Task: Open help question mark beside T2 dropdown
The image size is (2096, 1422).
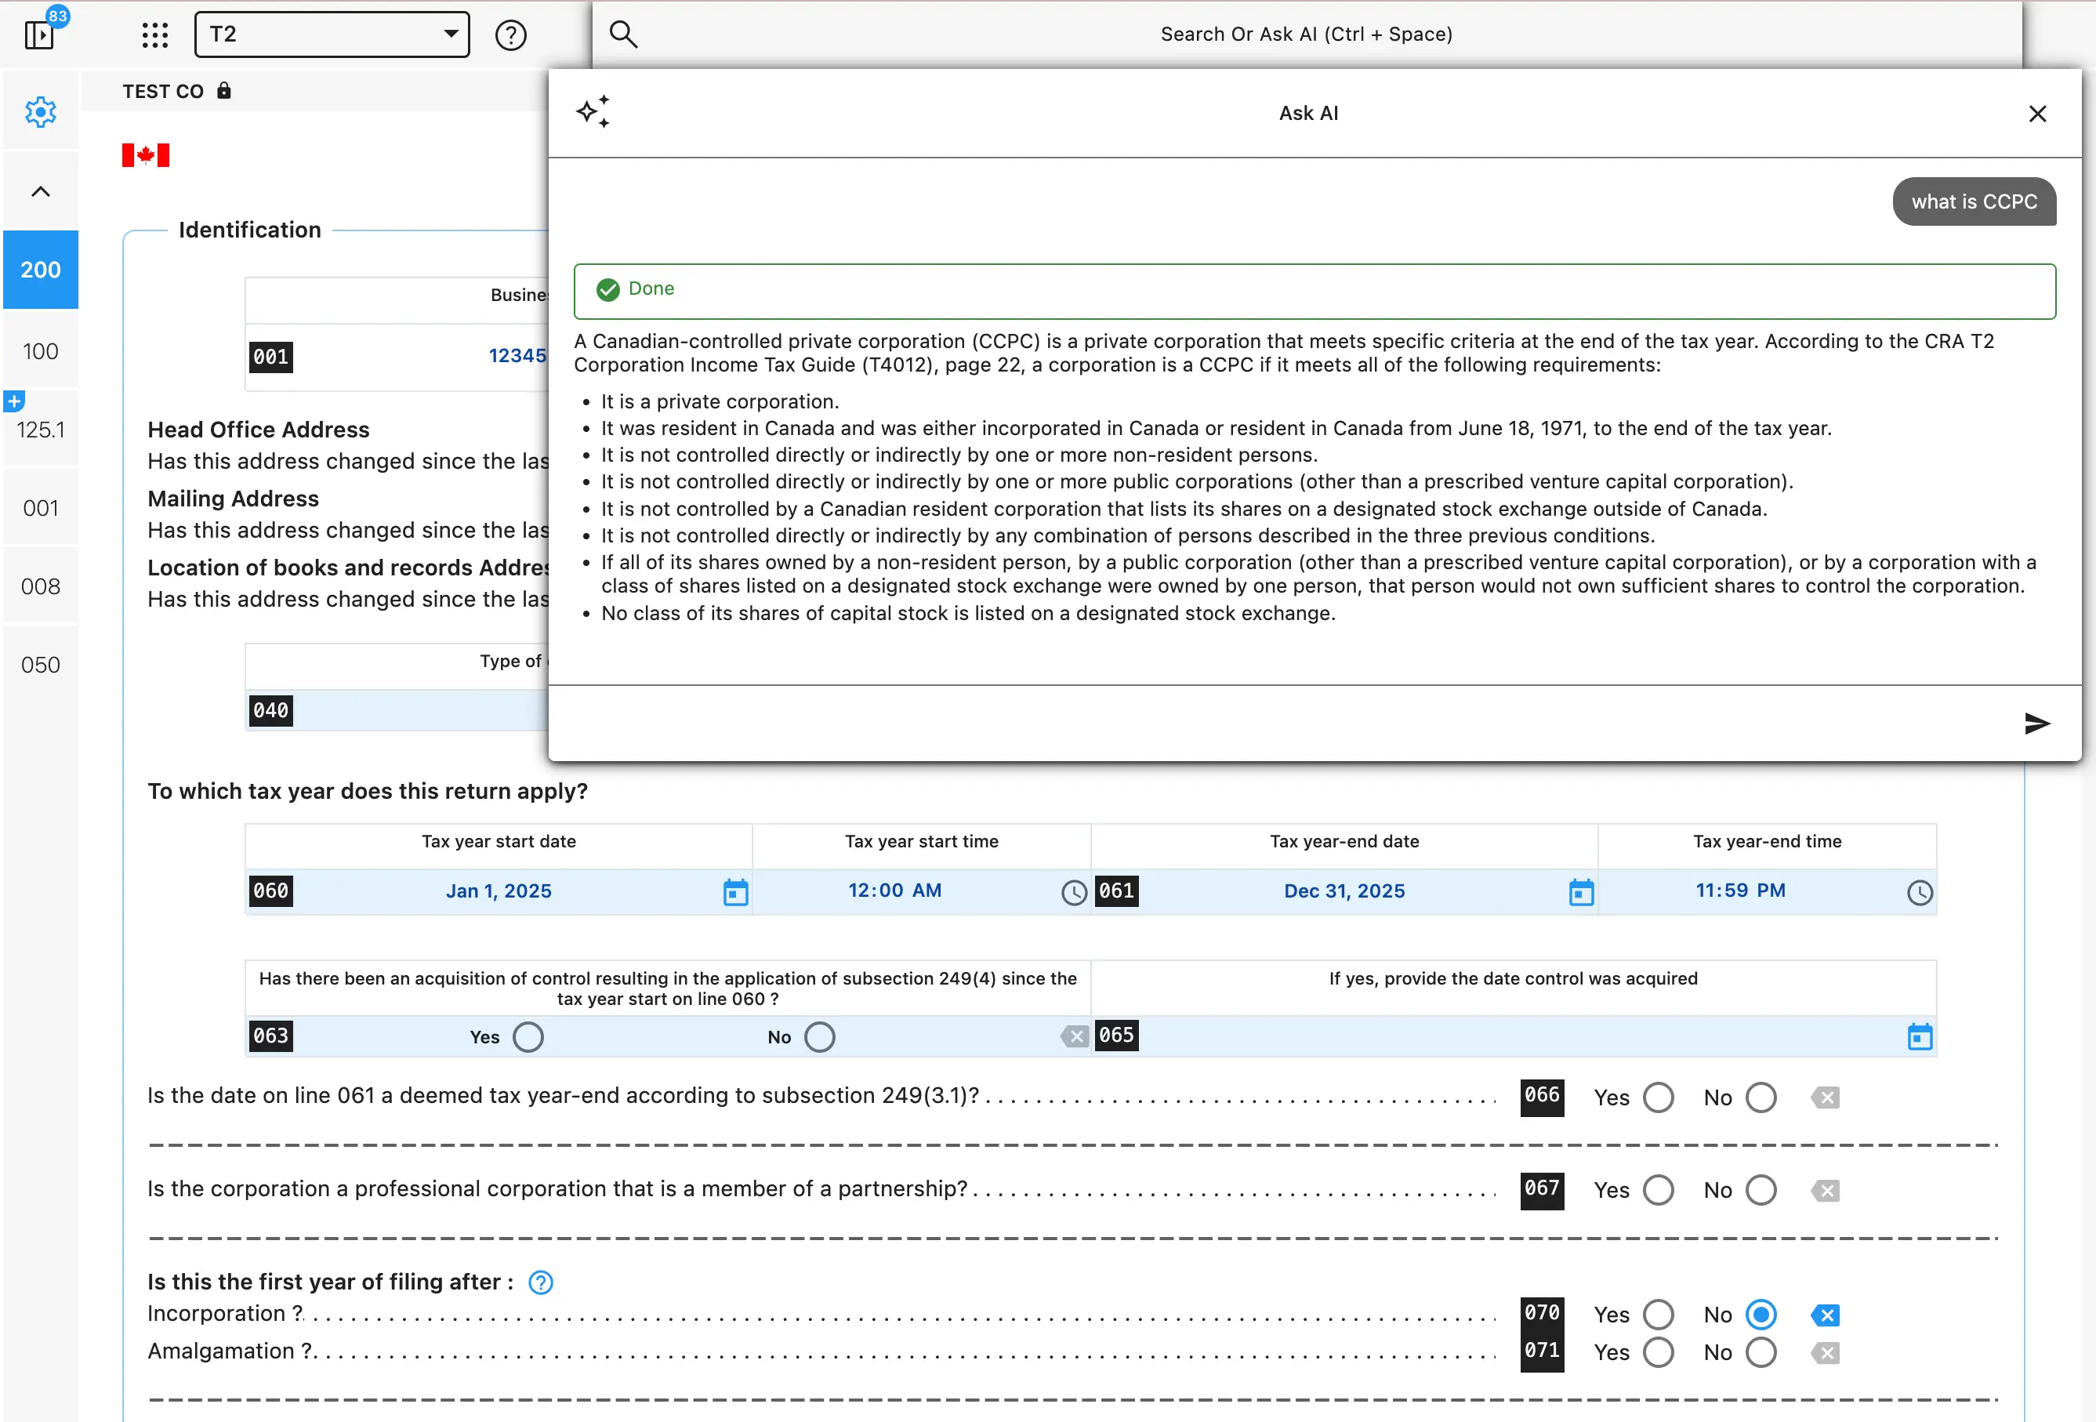Action: click(x=510, y=35)
